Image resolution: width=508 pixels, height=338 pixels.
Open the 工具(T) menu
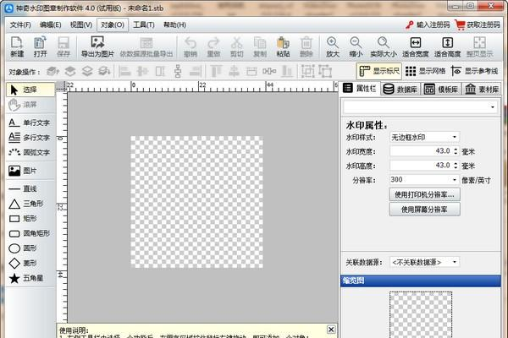coord(144,25)
